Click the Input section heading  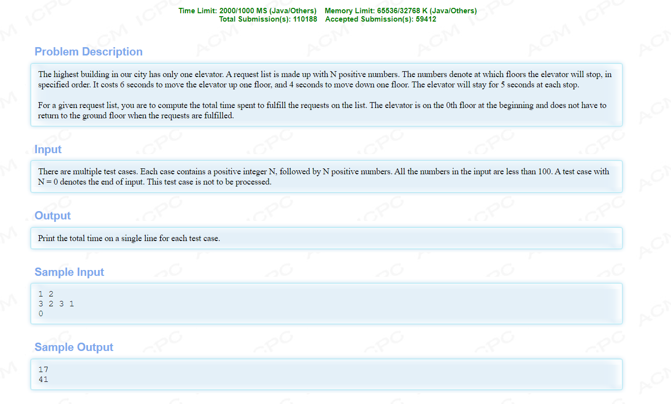click(x=48, y=149)
